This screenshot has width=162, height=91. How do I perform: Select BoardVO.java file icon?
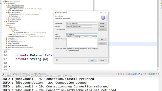pos(10,14)
